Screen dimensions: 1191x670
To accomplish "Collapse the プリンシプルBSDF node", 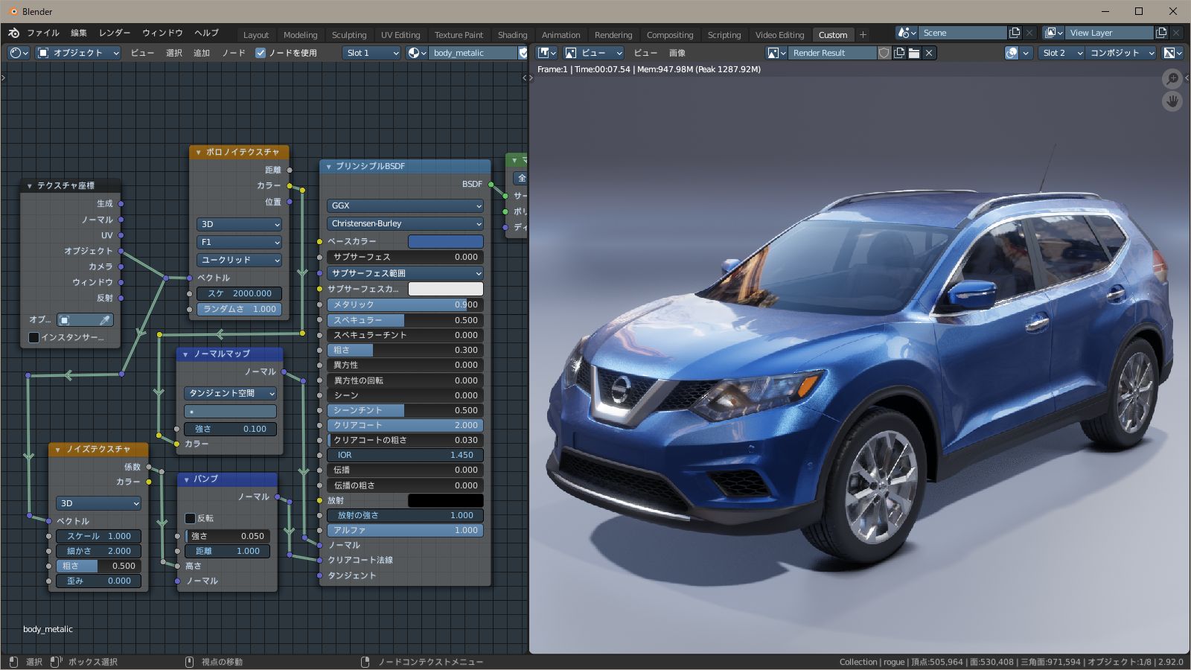I will [328, 166].
